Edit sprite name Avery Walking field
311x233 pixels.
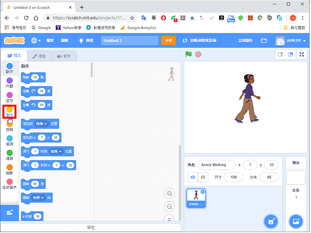click(217, 165)
